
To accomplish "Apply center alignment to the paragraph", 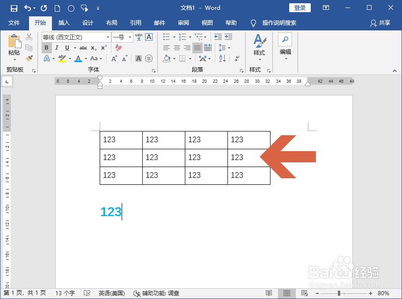I will pyautogui.click(x=176, y=47).
